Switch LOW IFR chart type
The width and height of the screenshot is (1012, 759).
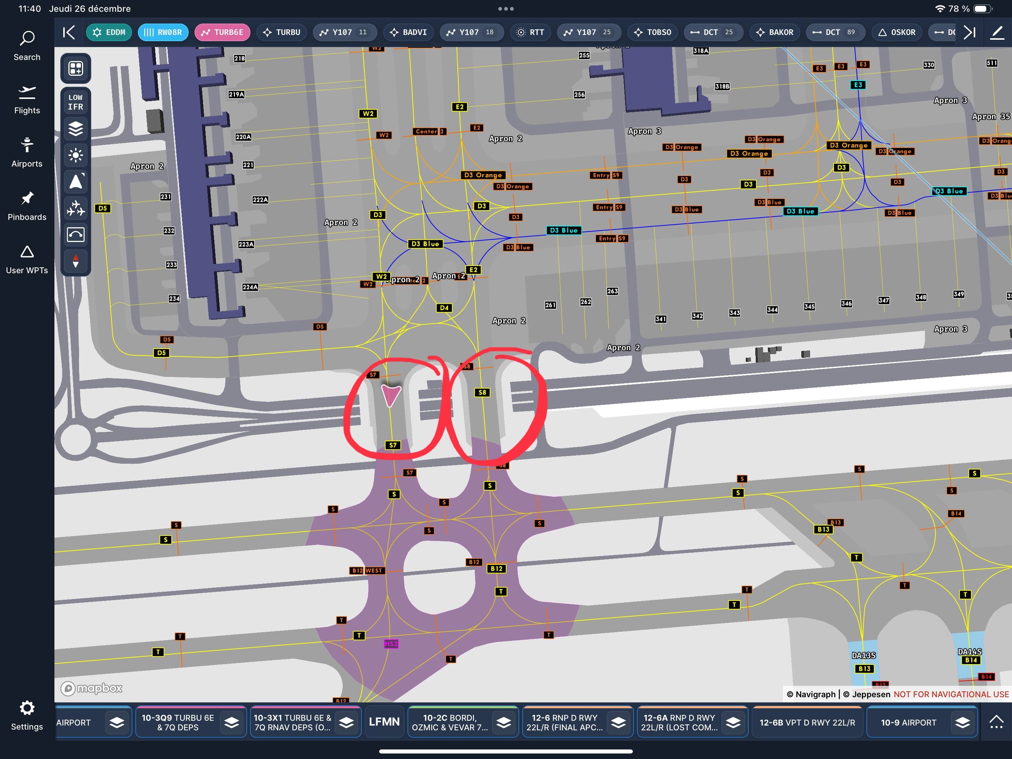75,102
